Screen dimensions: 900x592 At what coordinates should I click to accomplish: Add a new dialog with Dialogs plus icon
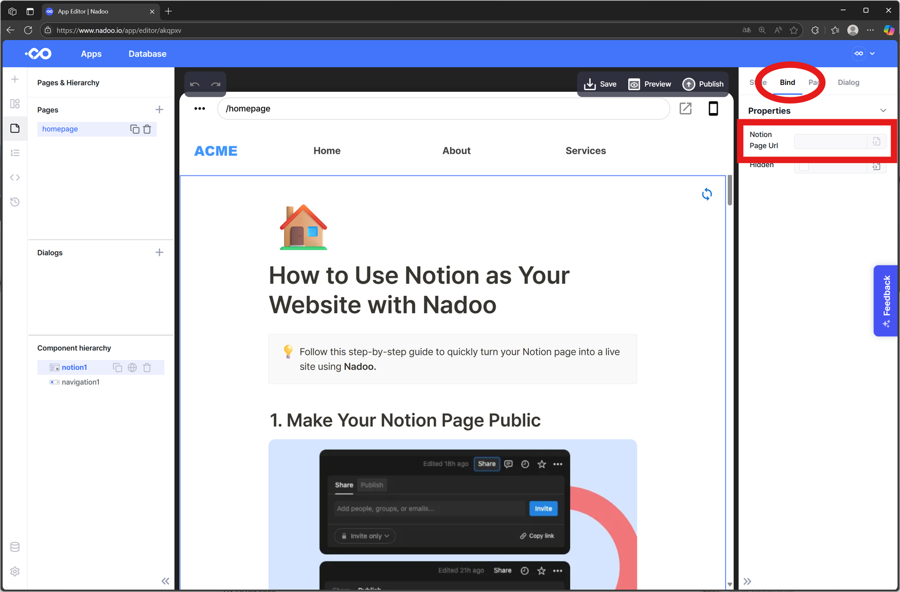pyautogui.click(x=159, y=253)
